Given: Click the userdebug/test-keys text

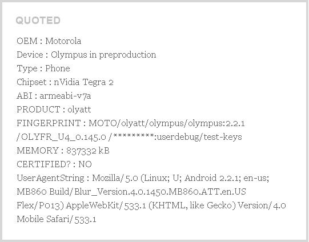Looking at the screenshot, I should pos(200,137).
